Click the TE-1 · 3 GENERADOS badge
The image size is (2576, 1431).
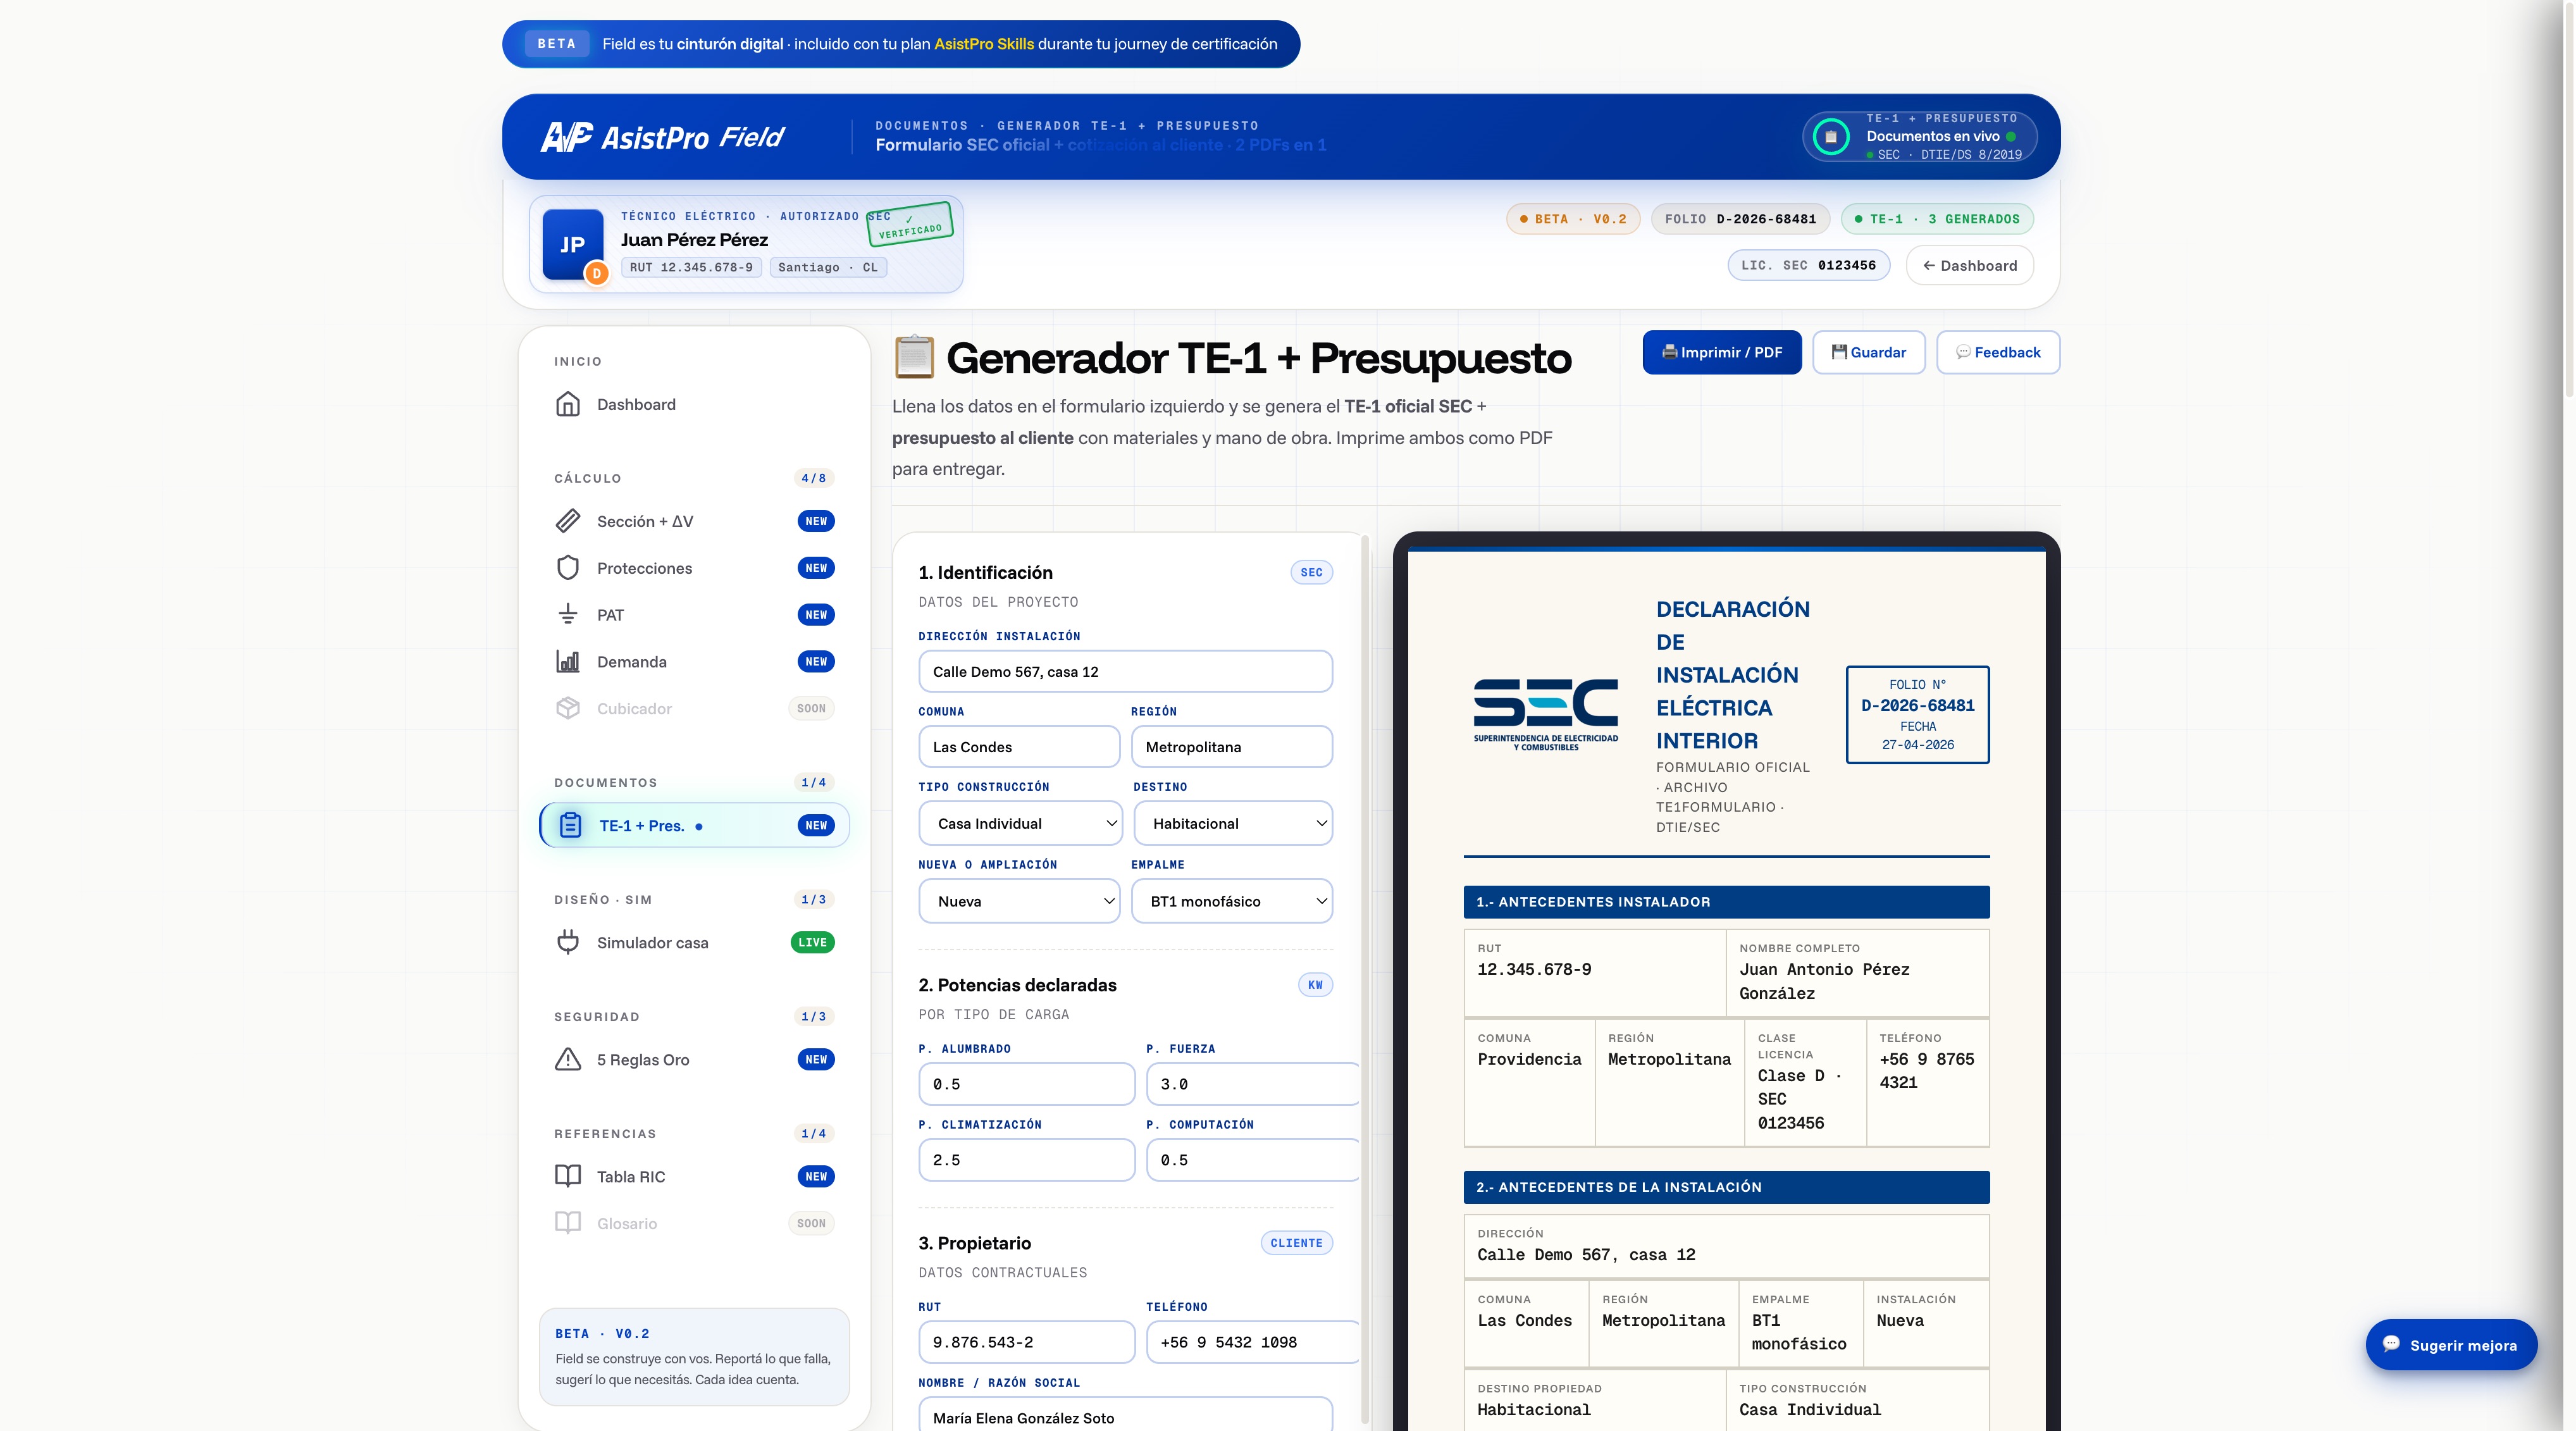point(1937,219)
